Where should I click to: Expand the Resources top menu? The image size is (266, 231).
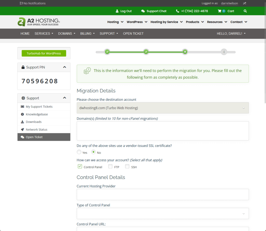click(x=217, y=22)
